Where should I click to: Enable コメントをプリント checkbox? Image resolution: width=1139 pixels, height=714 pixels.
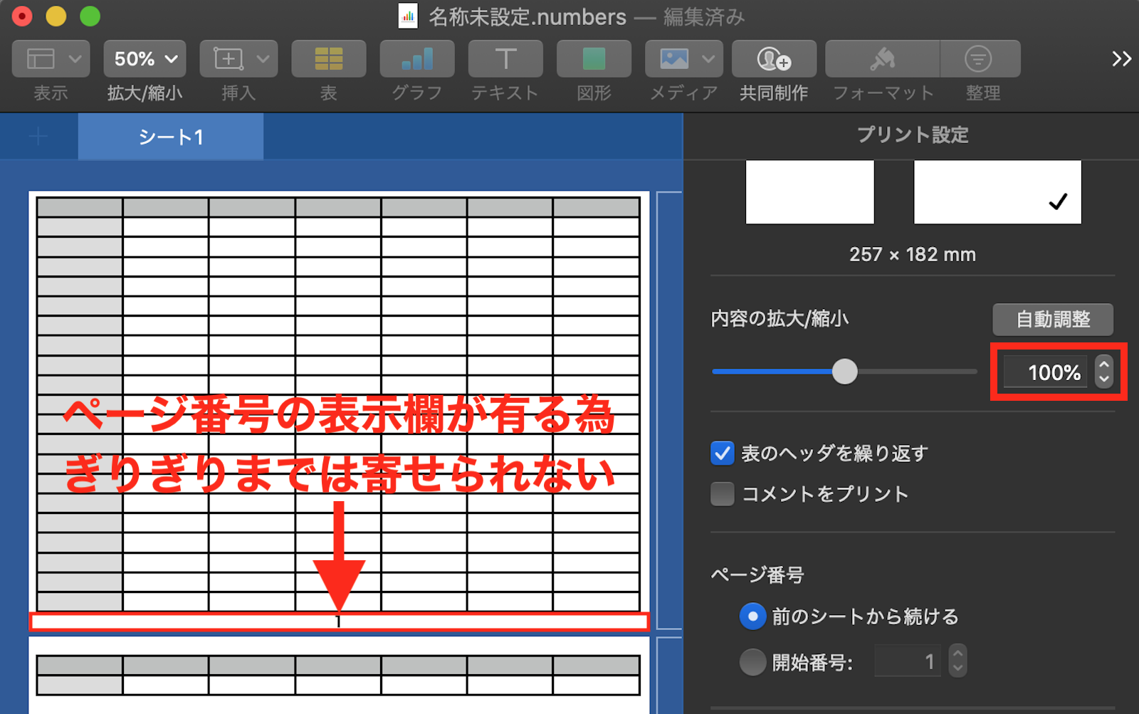(722, 494)
